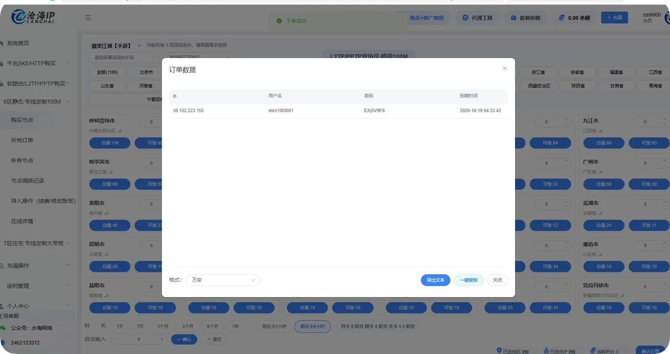Expand 个人中心 sidebar menu

click(36, 306)
